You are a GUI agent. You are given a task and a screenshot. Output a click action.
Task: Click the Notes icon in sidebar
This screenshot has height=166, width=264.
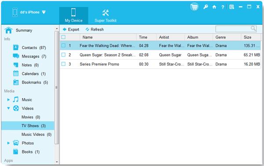click(16, 65)
